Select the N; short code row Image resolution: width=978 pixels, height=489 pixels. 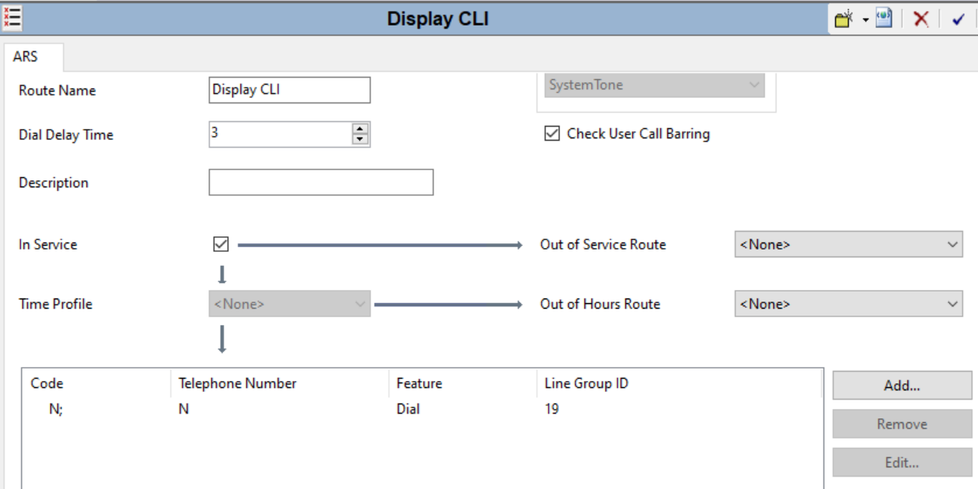[x=422, y=409]
